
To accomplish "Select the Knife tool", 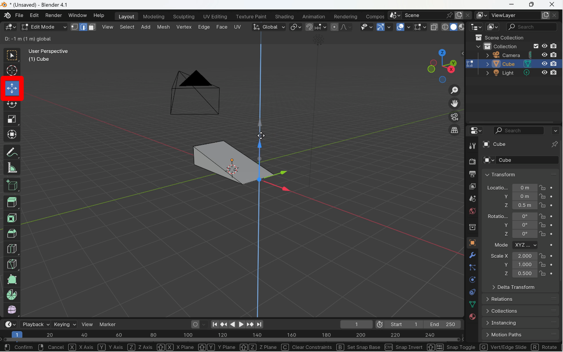I will point(12,264).
